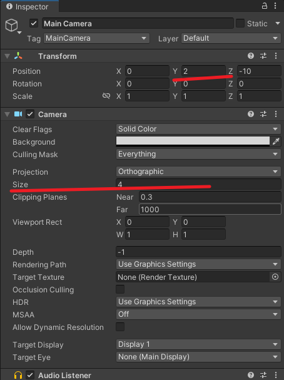The width and height of the screenshot is (284, 380).
Task: Enable the Static checkbox
Action: tap(240, 24)
